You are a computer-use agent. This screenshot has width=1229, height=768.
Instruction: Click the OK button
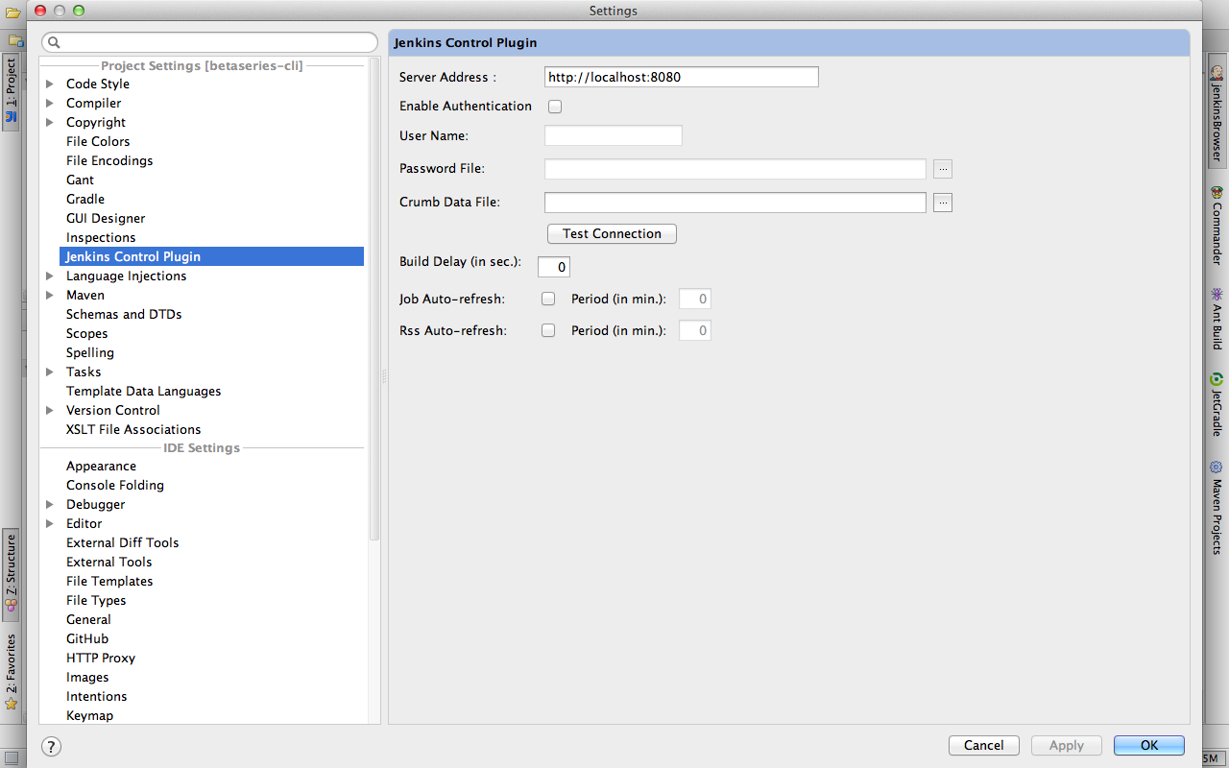click(x=1149, y=745)
